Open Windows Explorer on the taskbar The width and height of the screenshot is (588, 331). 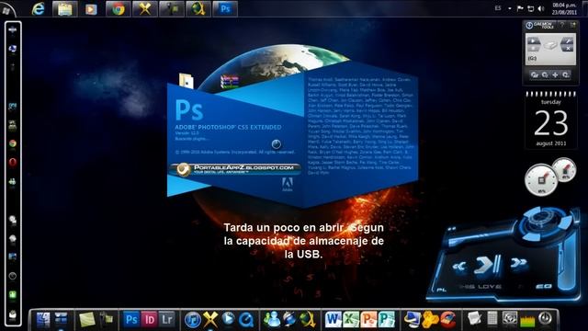click(x=65, y=8)
